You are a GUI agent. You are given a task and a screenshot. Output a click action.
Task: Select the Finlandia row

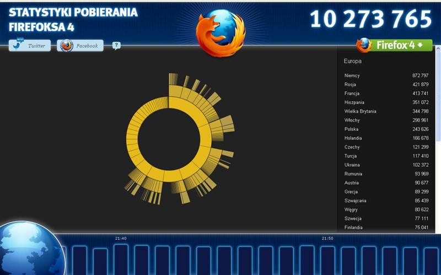click(x=386, y=228)
